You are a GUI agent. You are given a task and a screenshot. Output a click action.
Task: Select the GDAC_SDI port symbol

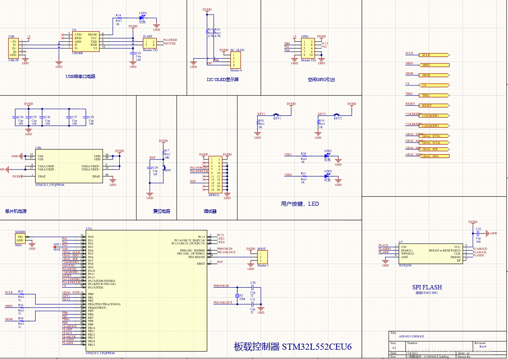coord(434,149)
